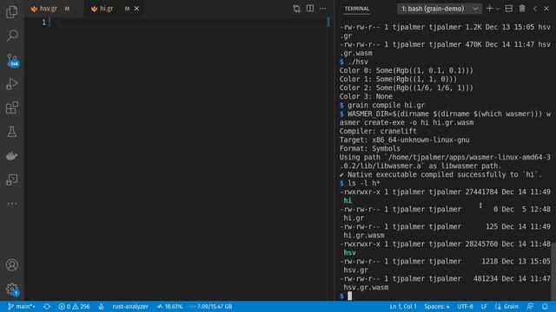Move panel with left chevron icon
Viewport: 556px width, 312px height.
coord(535,9)
